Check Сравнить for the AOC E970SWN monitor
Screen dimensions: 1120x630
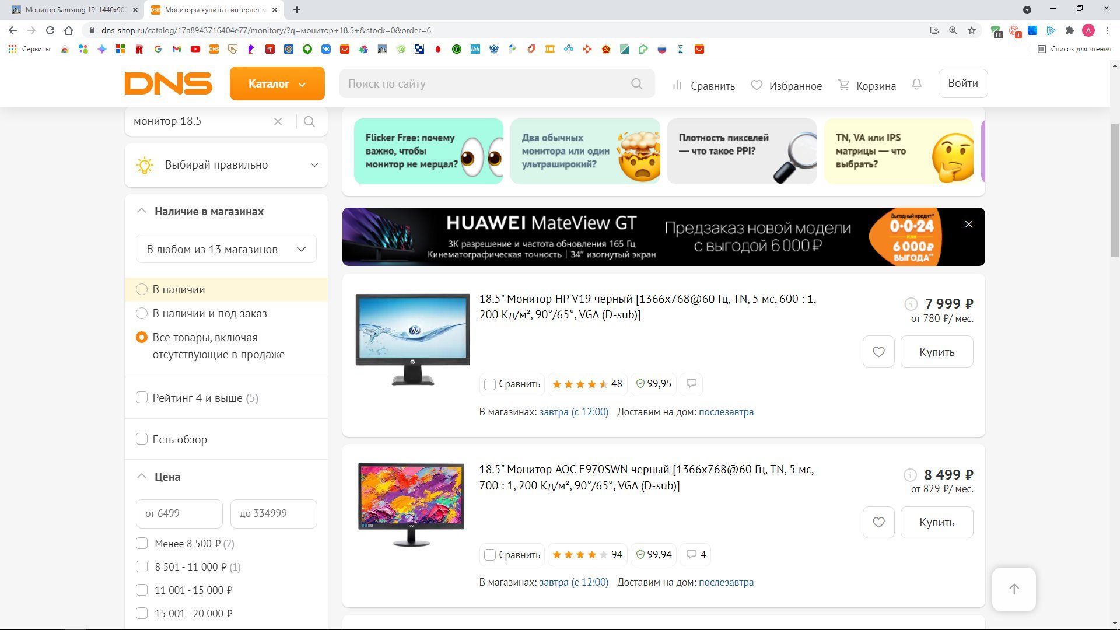[x=490, y=555]
